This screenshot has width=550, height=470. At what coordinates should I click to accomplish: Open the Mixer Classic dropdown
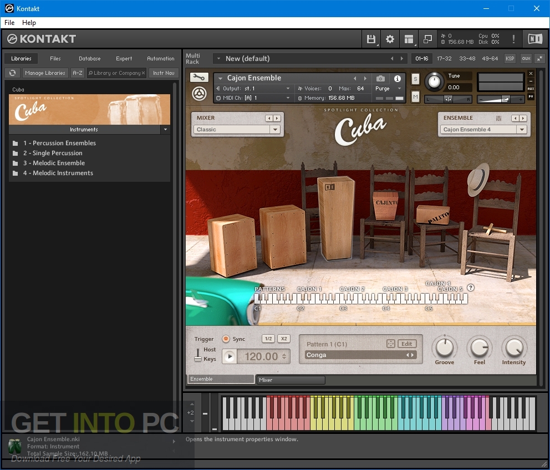pos(237,130)
